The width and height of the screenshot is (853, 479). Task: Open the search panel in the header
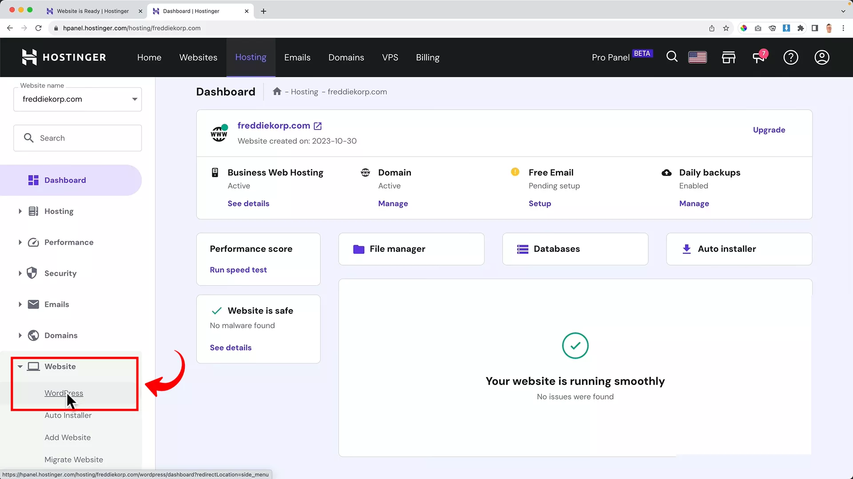(x=672, y=57)
